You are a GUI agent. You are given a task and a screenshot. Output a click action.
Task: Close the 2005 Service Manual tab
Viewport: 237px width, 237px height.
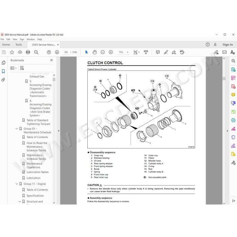[x=58, y=45]
